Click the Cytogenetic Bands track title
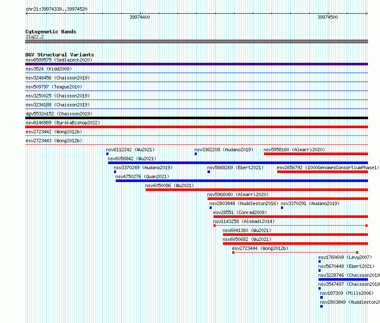380x323 pixels. (x=51, y=32)
